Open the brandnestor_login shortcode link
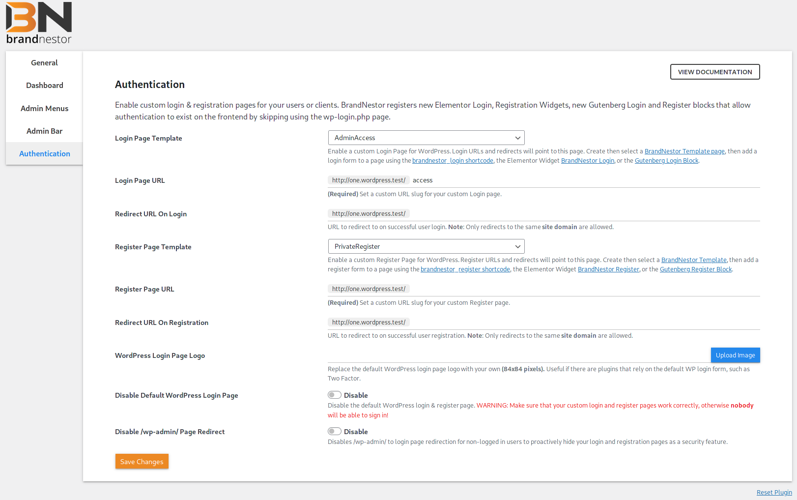 click(x=453, y=161)
